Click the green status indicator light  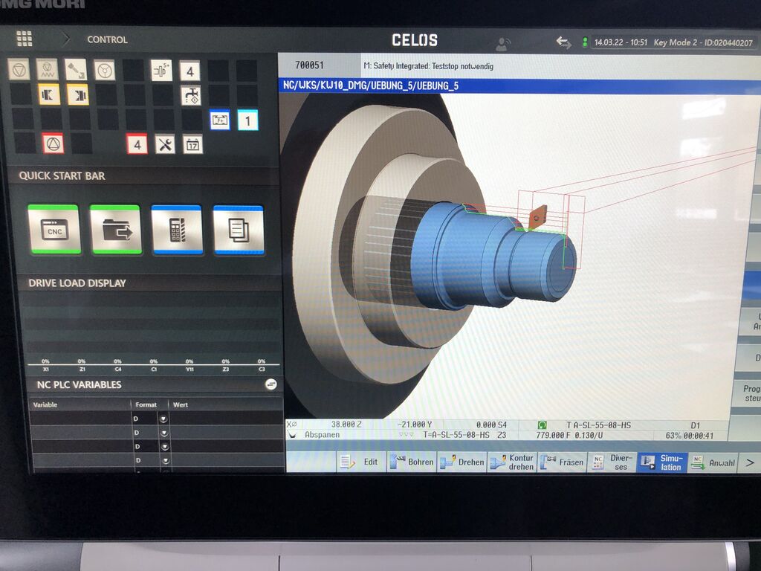pos(585,42)
